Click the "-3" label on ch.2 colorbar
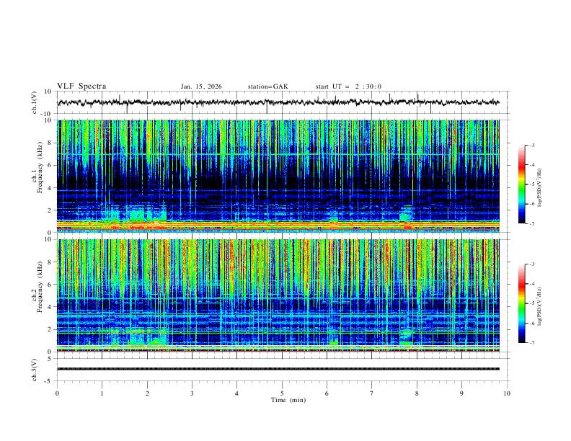The image size is (571, 441). pyautogui.click(x=531, y=264)
